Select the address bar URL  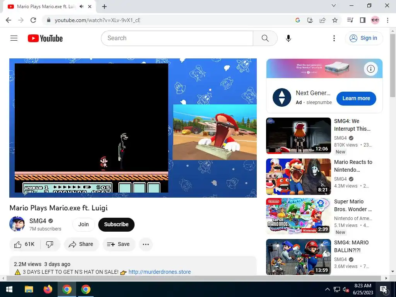[97, 20]
